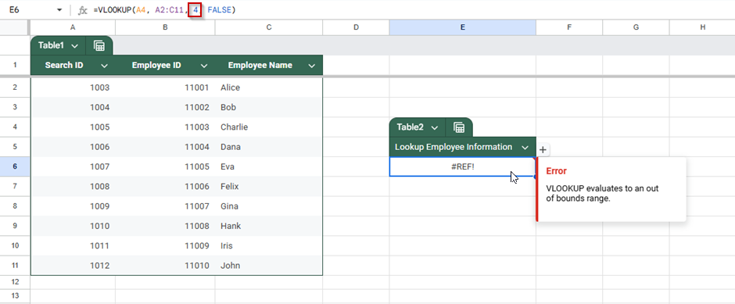Expand the Search ID column filter
The height and width of the screenshot is (304, 735).
pos(104,66)
